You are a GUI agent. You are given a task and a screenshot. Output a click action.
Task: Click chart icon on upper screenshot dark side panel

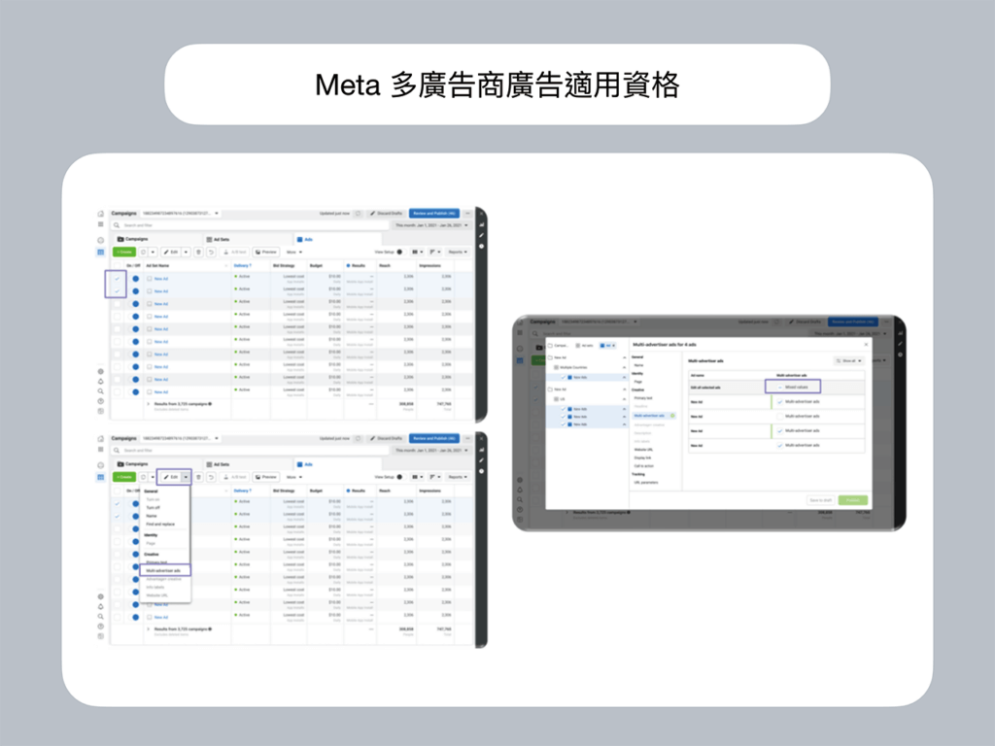click(482, 224)
